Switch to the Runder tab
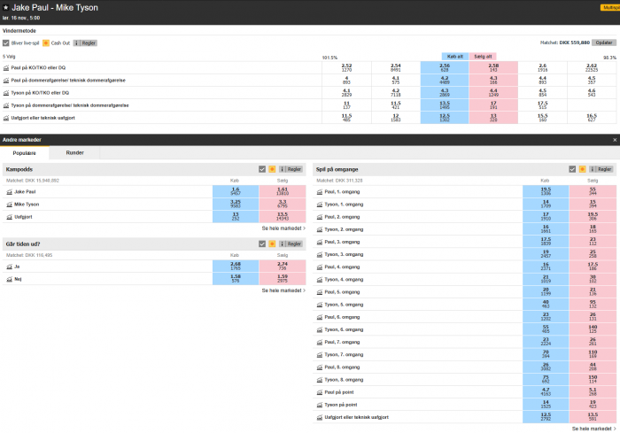 click(74, 152)
